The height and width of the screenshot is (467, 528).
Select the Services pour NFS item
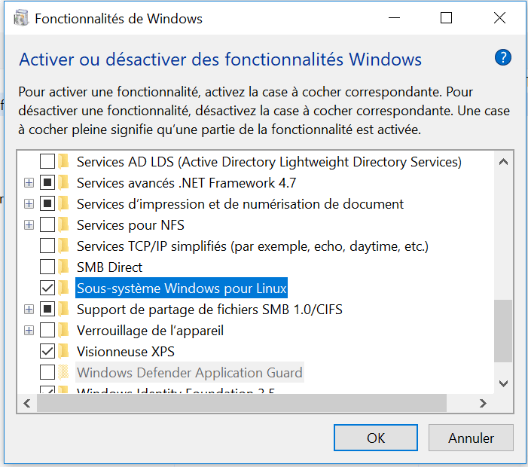click(130, 224)
